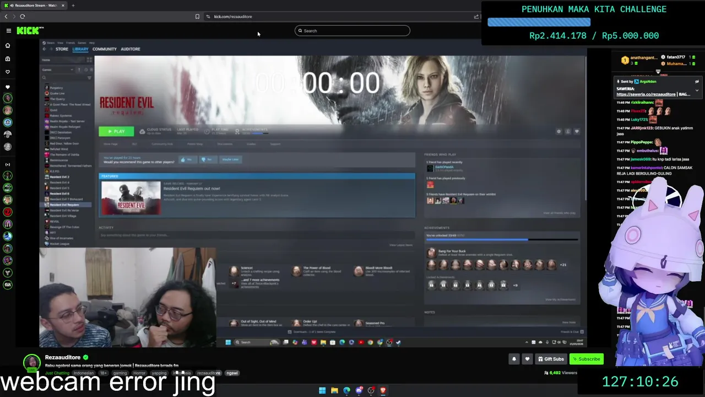Click the green PLAY button in Steam
Screen dimensions: 705x397
coord(116,131)
